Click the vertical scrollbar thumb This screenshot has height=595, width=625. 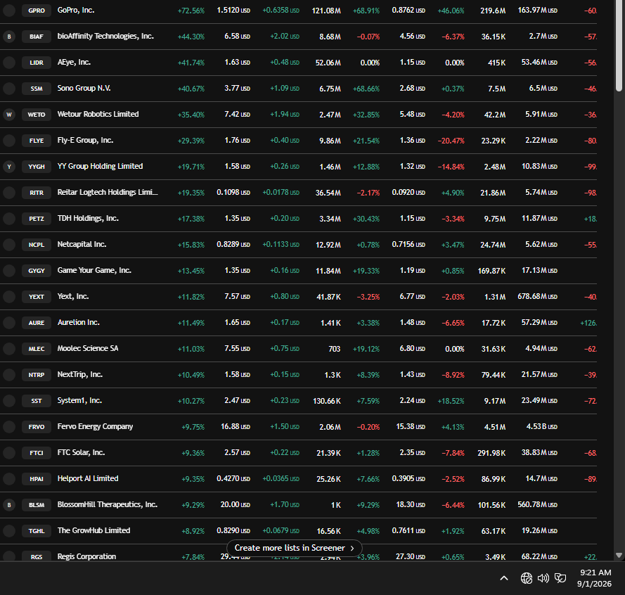(x=619, y=46)
